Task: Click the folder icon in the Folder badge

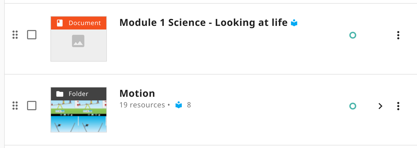Action: 60,94
